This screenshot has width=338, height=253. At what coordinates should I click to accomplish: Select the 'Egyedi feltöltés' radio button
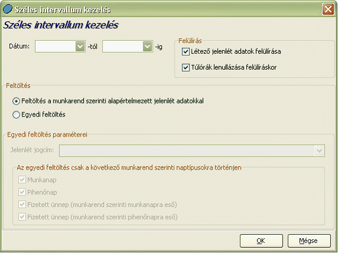point(16,115)
